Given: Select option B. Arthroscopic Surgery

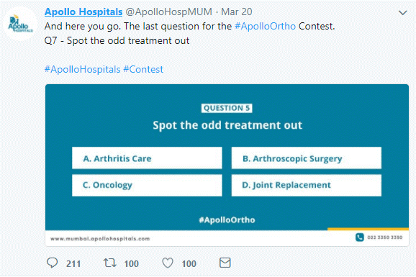Looking at the screenshot, I should 307,158.
